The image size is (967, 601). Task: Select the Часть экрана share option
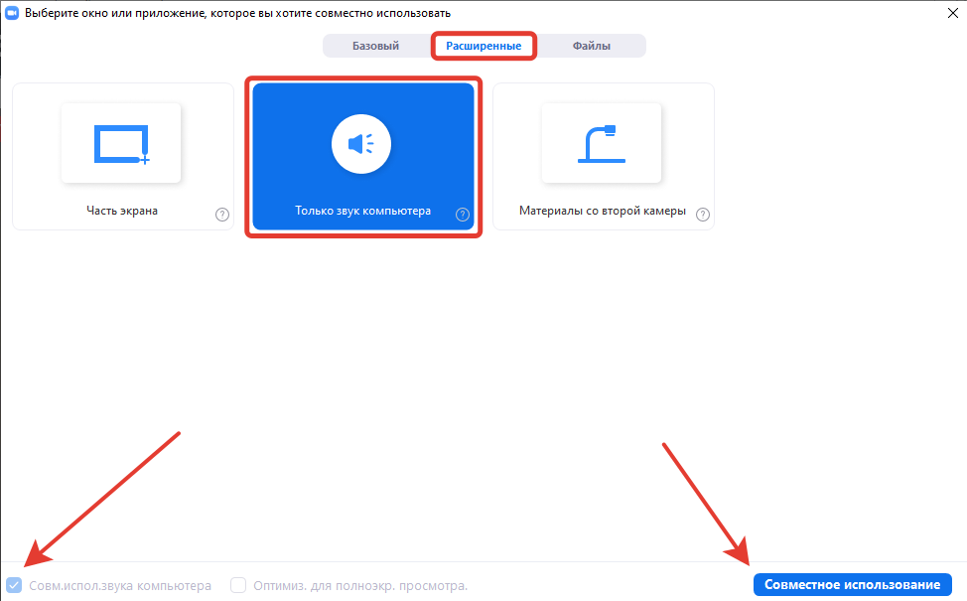coord(123,157)
